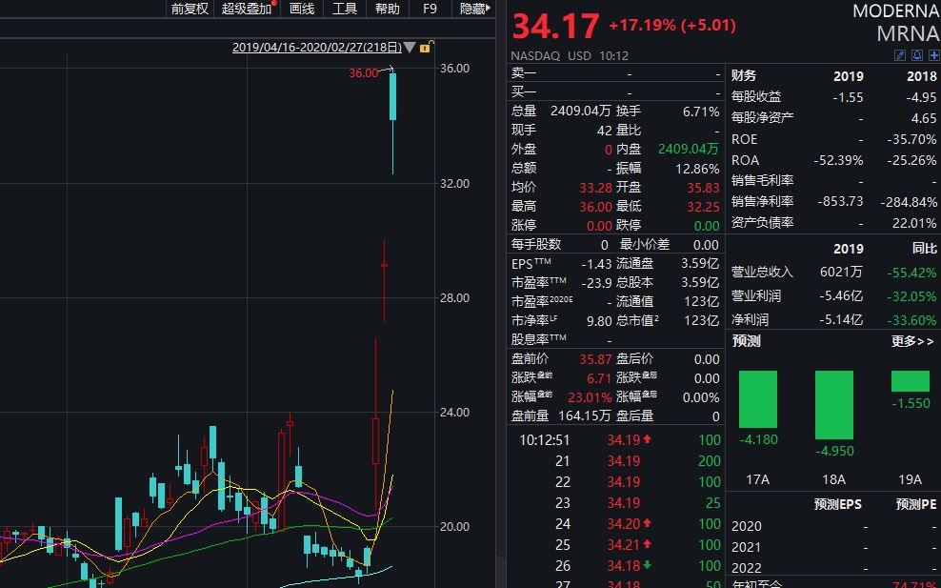The height and width of the screenshot is (588, 941).
Task: Click 销售净利率 -853.73 value
Action: (x=840, y=201)
